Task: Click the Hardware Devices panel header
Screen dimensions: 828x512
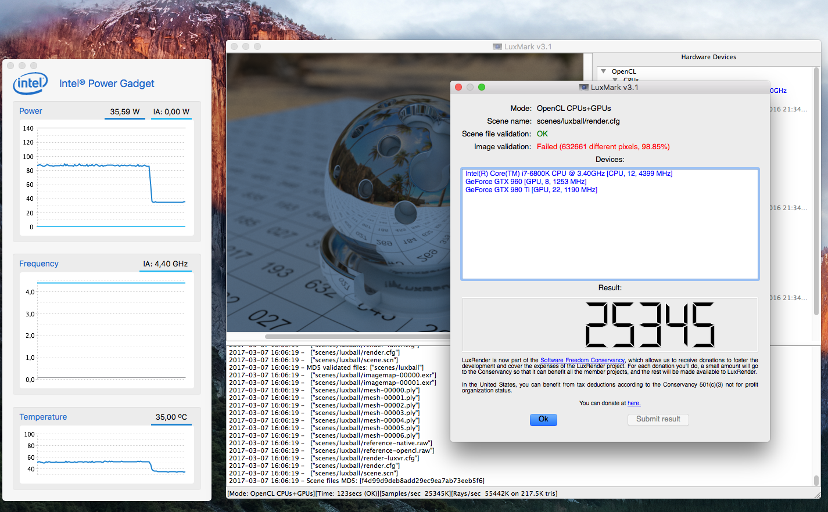Action: point(708,57)
